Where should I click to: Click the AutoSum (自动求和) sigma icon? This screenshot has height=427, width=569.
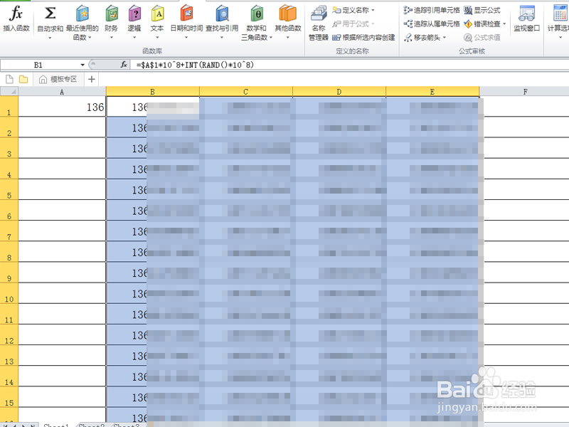[50, 14]
